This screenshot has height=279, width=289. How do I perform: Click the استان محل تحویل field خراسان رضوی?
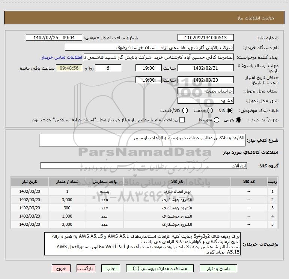click(x=205, y=91)
